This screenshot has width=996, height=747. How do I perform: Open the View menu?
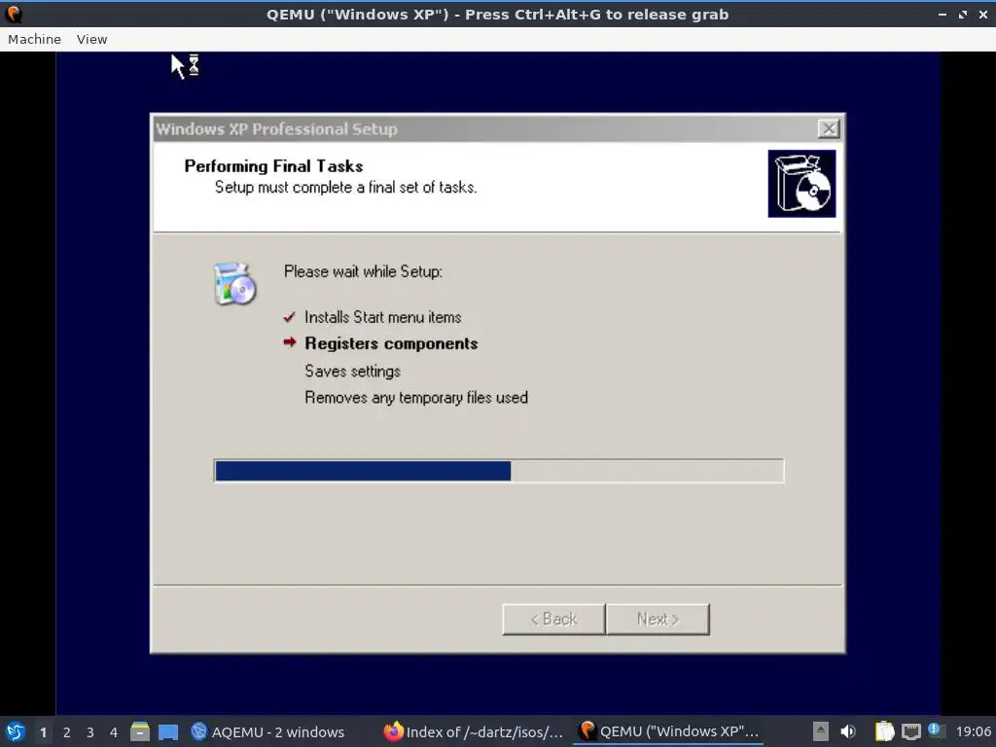click(x=92, y=39)
